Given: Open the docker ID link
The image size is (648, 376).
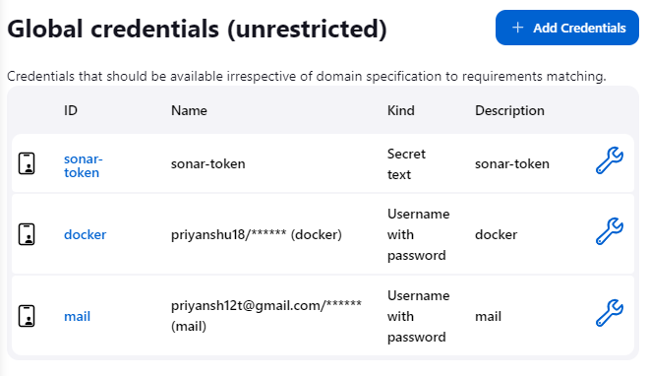Looking at the screenshot, I should (86, 234).
